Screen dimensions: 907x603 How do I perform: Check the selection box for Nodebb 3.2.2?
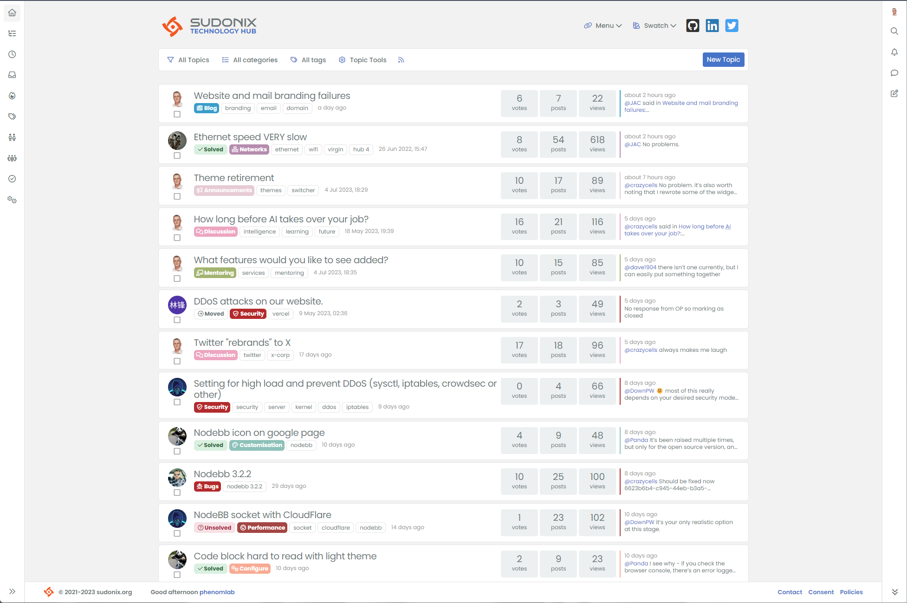coord(177,493)
